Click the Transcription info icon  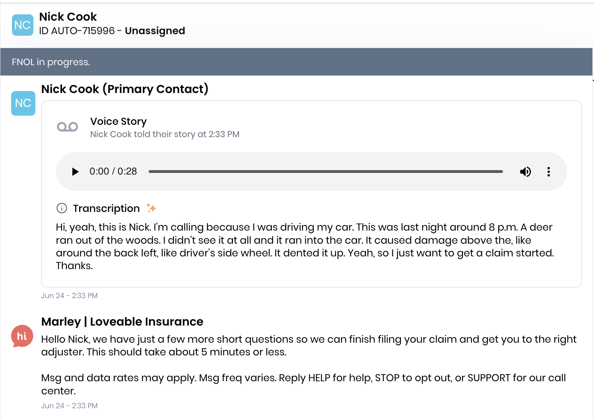[62, 208]
